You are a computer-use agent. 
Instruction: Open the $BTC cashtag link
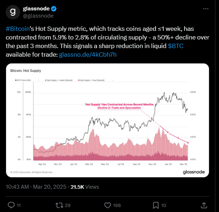(175, 46)
